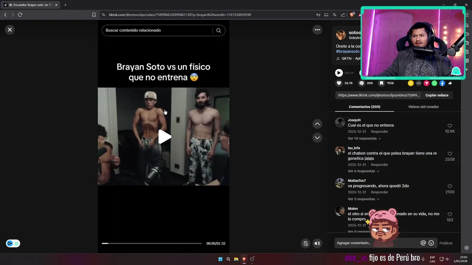472x265 pixels.
Task: Select the Comentarios (200) tab
Action: coord(364,107)
